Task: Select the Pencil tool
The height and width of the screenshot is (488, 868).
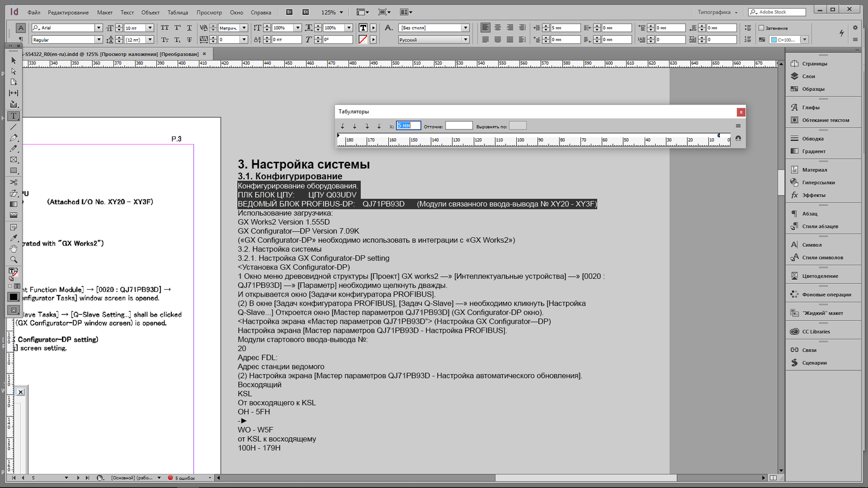Action: click(13, 149)
